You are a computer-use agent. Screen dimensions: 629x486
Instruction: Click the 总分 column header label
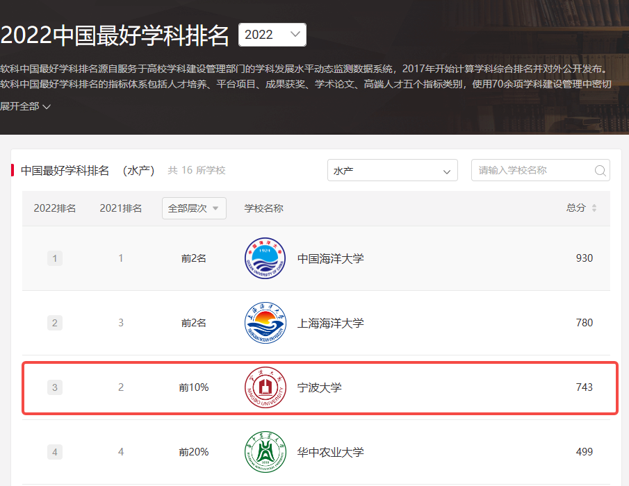[x=576, y=208]
